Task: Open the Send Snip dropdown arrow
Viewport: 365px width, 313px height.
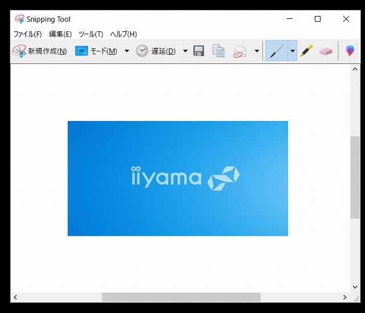Action: click(257, 51)
